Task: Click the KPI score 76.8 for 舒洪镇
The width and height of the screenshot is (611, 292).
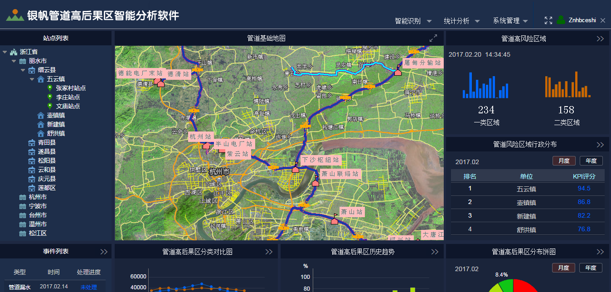Action: click(584, 229)
